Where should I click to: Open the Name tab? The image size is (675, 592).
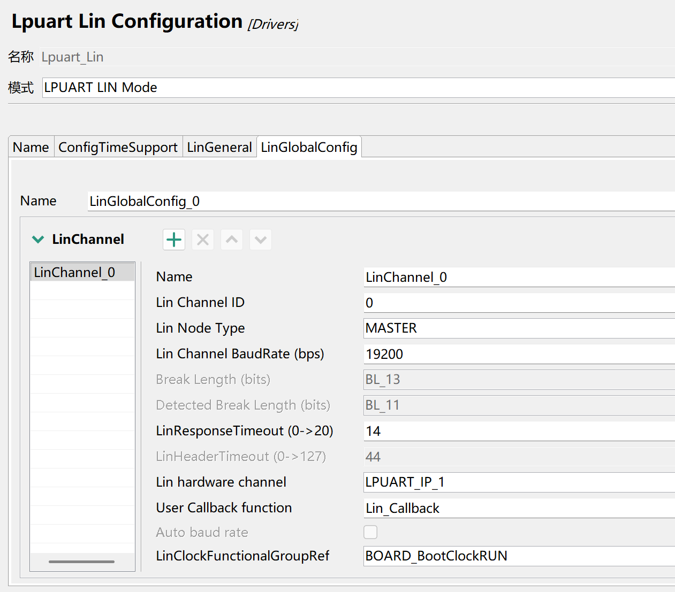click(31, 147)
